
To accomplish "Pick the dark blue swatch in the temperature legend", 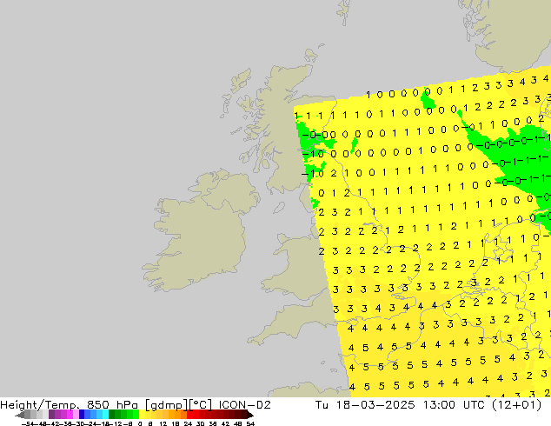I will coord(82,415).
